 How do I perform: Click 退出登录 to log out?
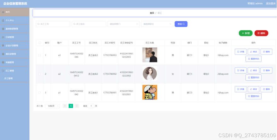271,3
